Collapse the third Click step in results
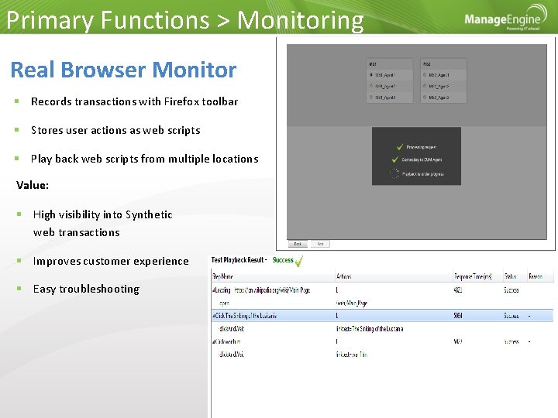 [x=214, y=341]
